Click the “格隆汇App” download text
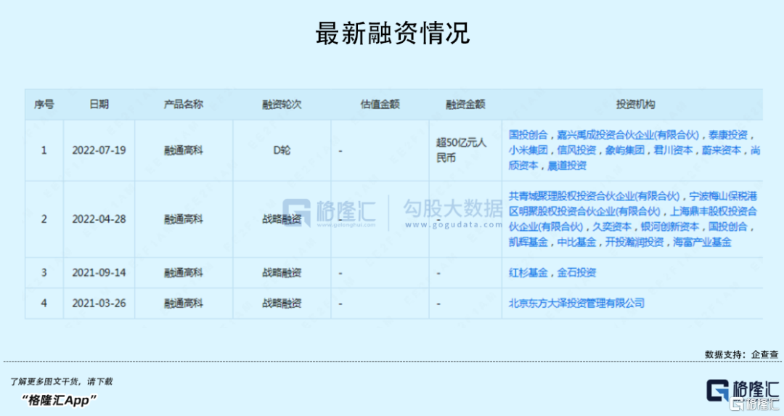784x416 pixels. point(60,400)
